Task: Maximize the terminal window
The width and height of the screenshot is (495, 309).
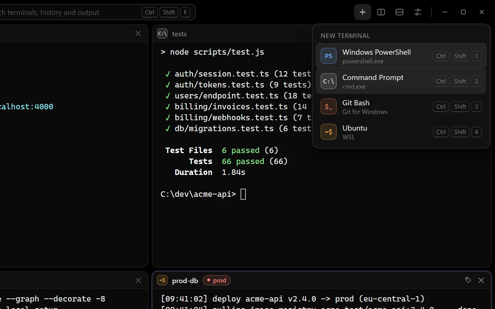Action: tap(463, 12)
